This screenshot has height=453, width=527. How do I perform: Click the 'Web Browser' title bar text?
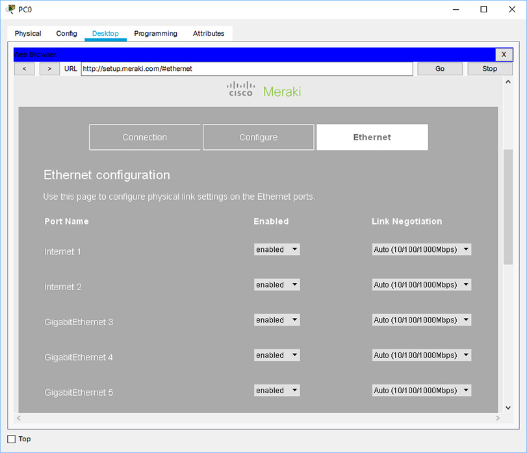(35, 55)
